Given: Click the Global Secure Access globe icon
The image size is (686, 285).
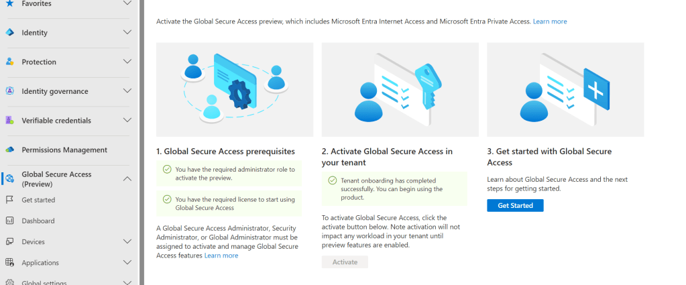Looking at the screenshot, I should point(10,179).
